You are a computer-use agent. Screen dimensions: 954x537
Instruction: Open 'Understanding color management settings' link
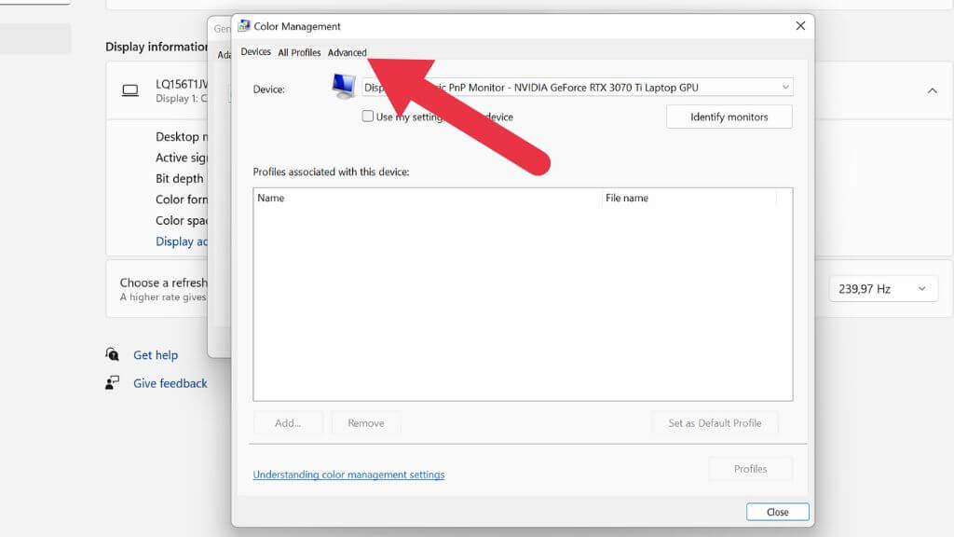point(348,475)
